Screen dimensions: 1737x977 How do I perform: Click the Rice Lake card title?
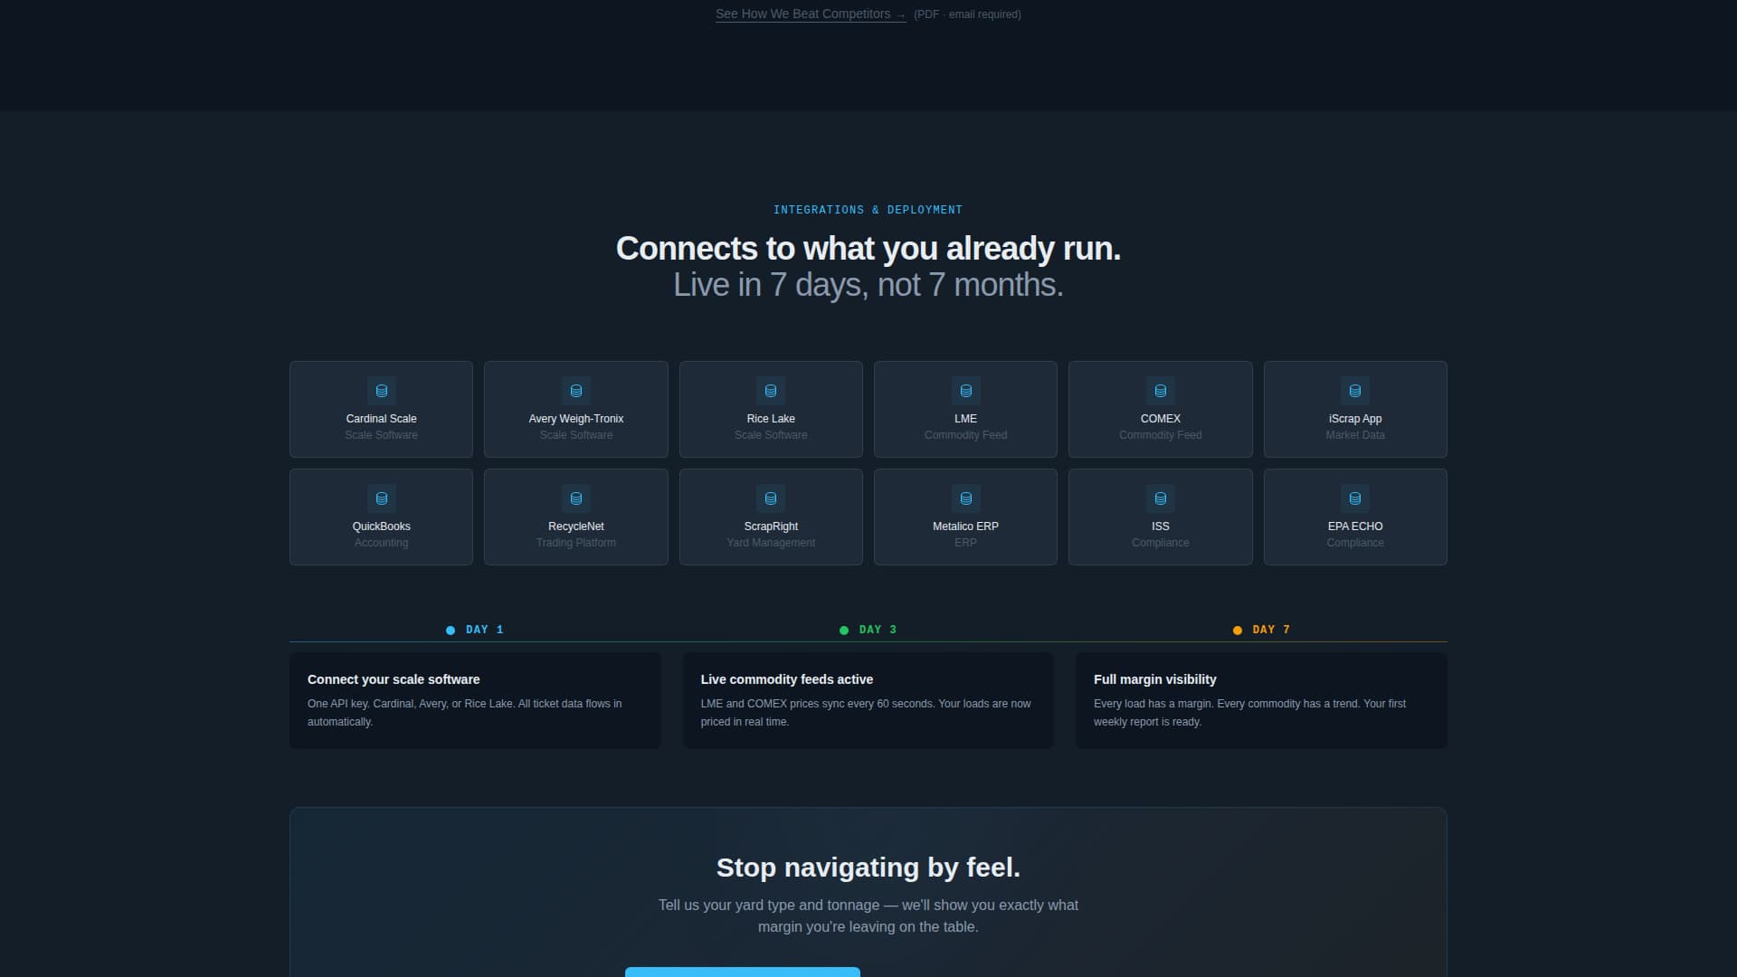click(x=771, y=419)
